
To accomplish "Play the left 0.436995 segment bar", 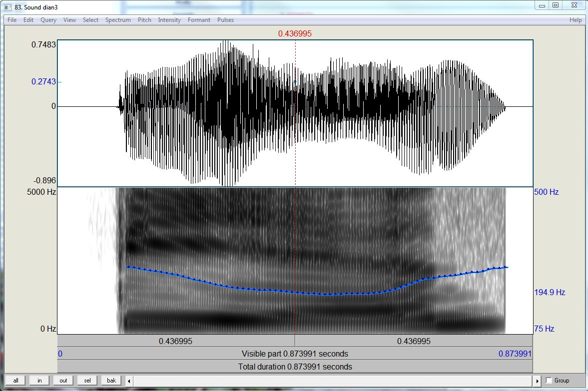I will 176,341.
